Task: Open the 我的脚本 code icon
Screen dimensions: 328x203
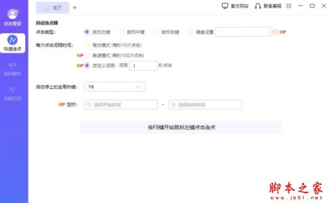Action: (13, 65)
